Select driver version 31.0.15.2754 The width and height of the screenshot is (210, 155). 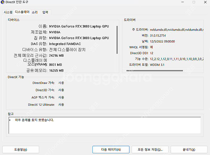[x=158, y=36]
